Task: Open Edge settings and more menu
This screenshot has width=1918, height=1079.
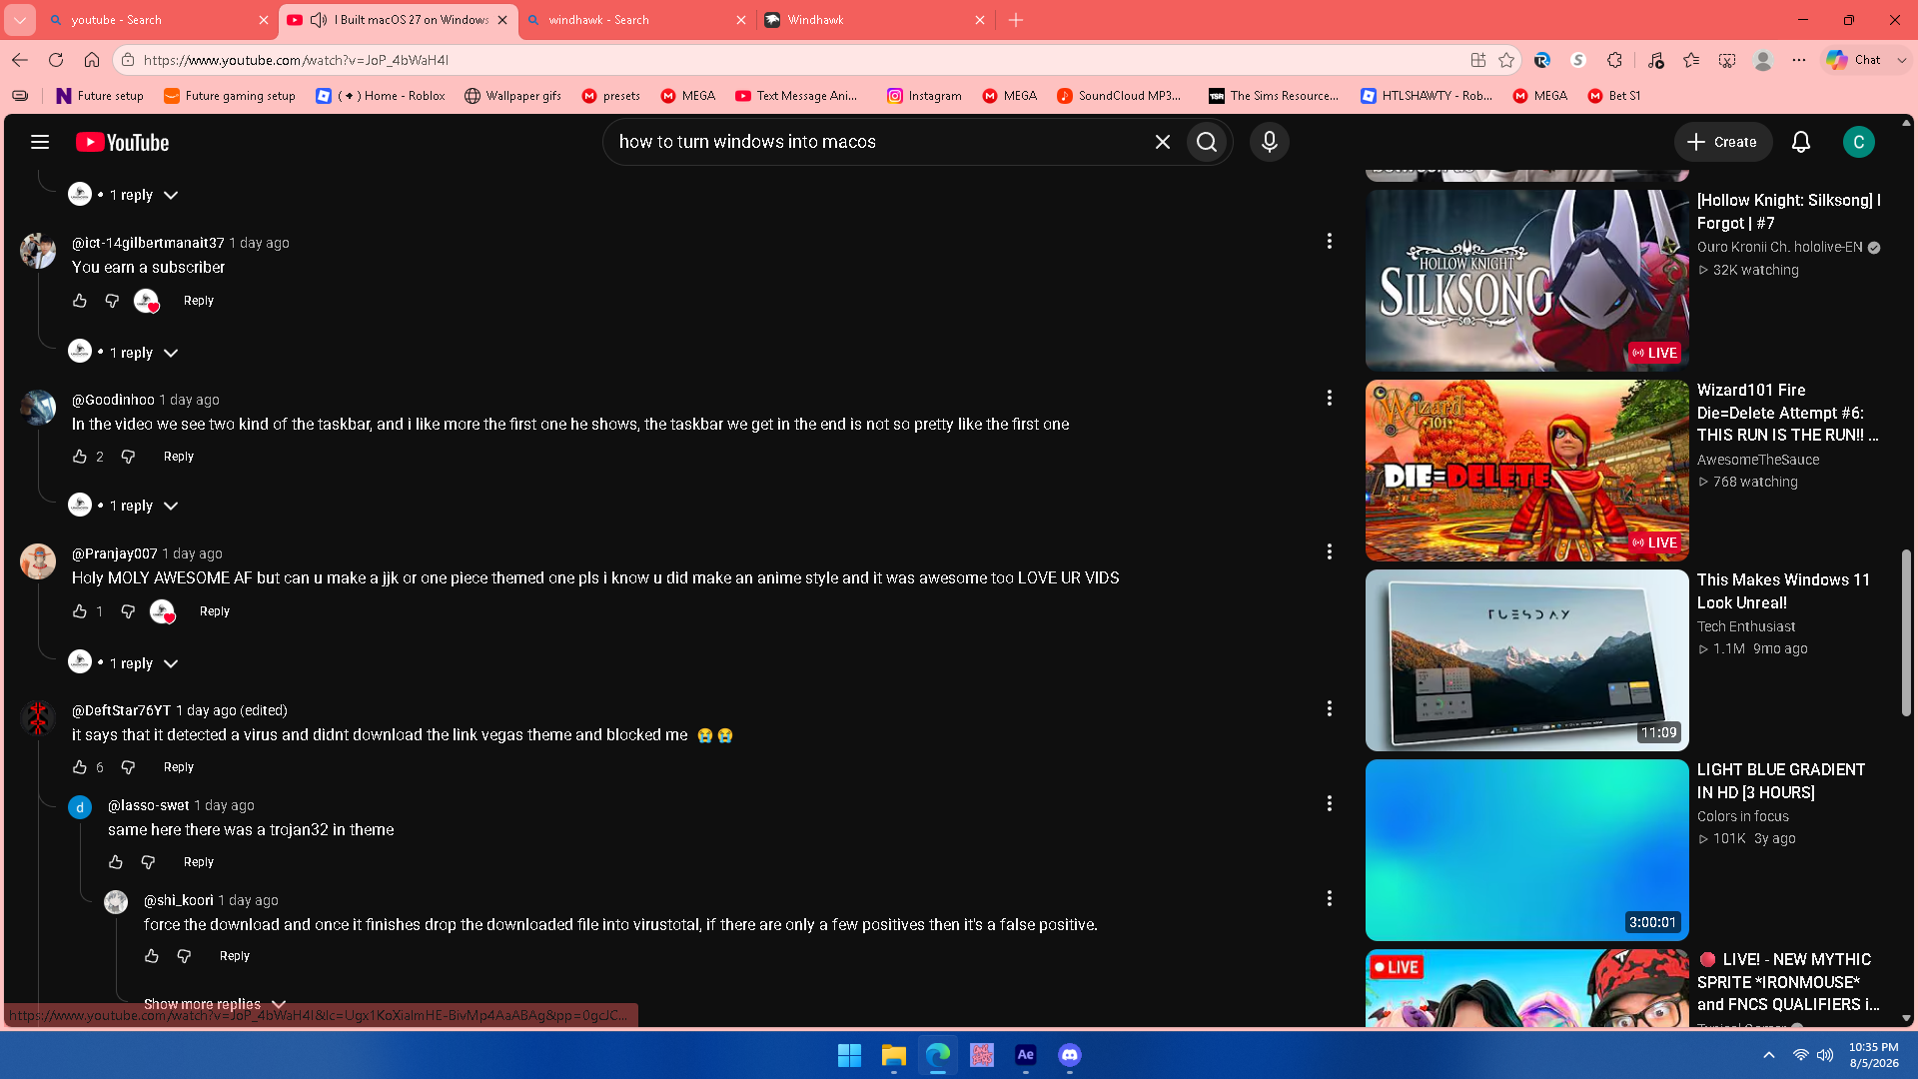Action: tap(1799, 60)
